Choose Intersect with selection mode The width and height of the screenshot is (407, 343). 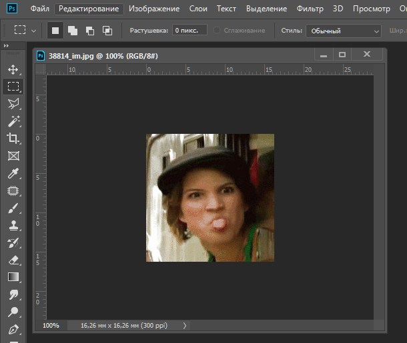(x=107, y=31)
